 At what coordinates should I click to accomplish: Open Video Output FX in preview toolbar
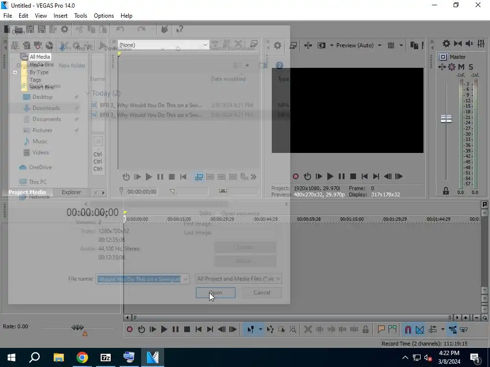click(308, 45)
